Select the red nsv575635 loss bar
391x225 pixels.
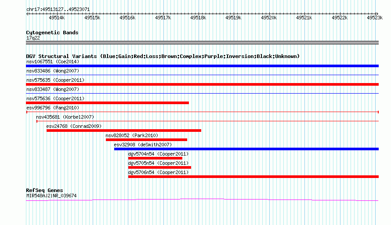202,84
